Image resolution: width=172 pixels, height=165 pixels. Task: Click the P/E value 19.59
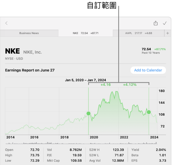pos(77,155)
